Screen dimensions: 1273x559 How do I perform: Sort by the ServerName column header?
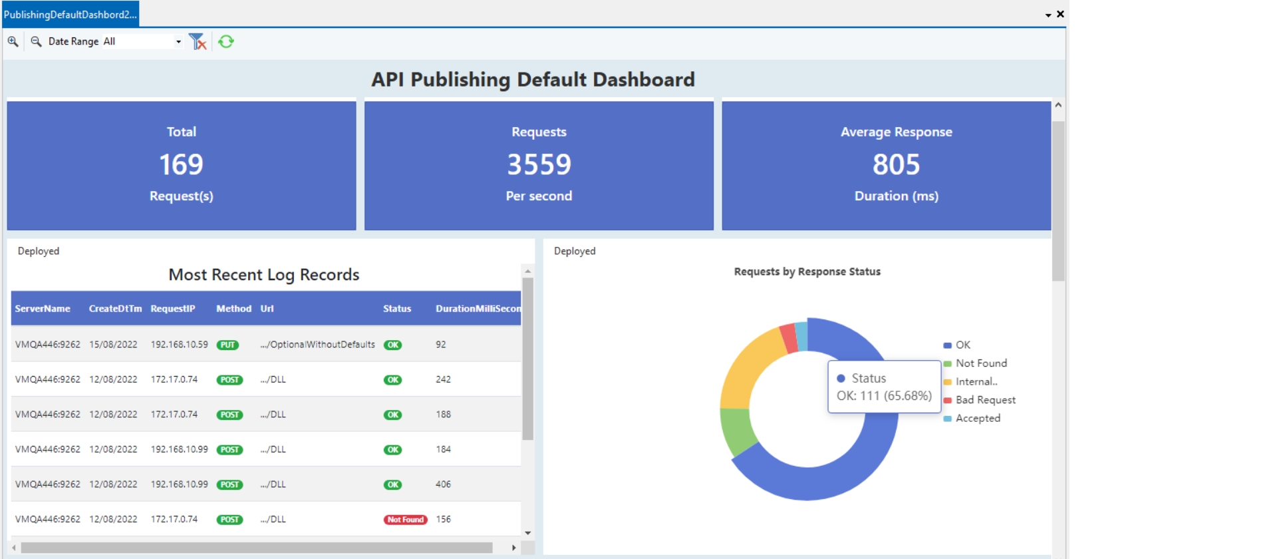[43, 309]
